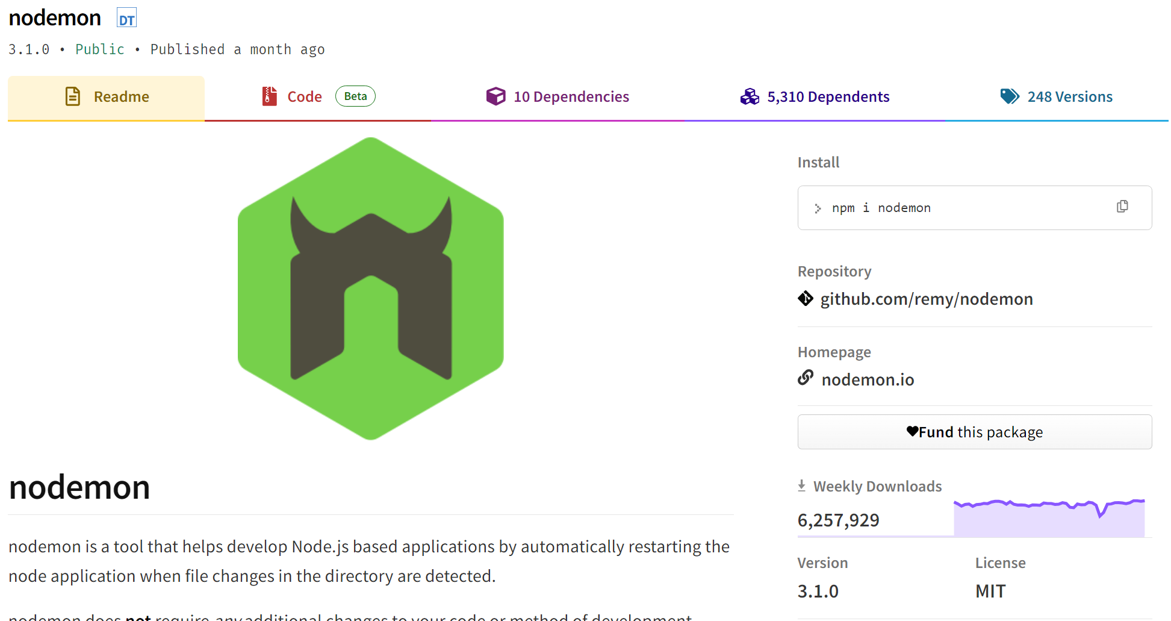Click the License label
The image size is (1171, 621).
coord(1000,563)
